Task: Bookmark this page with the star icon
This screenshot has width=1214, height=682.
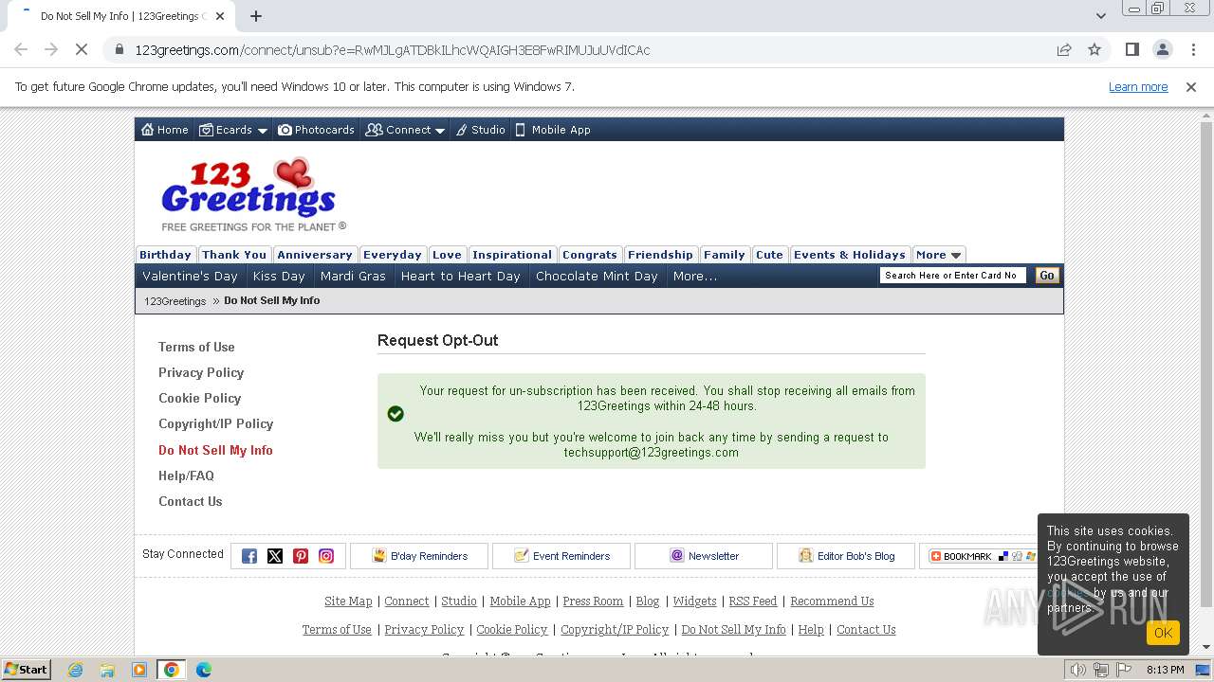Action: click(x=1094, y=49)
